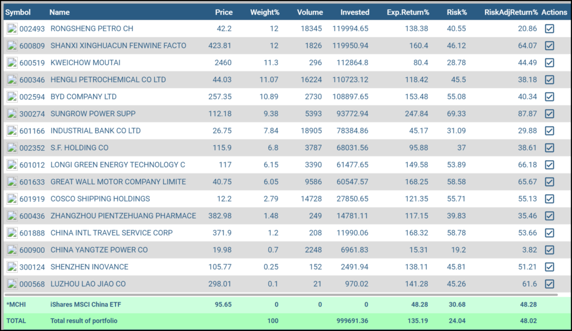Toggle the LUZHOU LAO JIAO CO checkbox

click(x=550, y=284)
